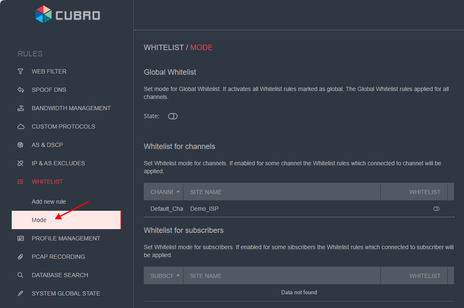This screenshot has width=464, height=308.
Task: Toggle the Global Whitelist State switch
Action: 173,116
